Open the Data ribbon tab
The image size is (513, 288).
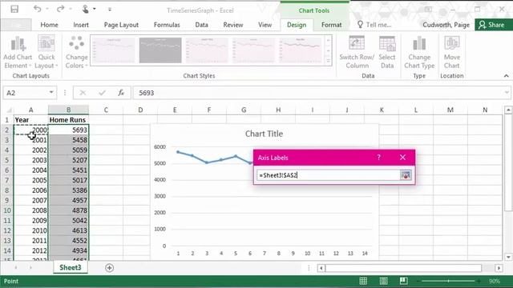click(x=201, y=25)
